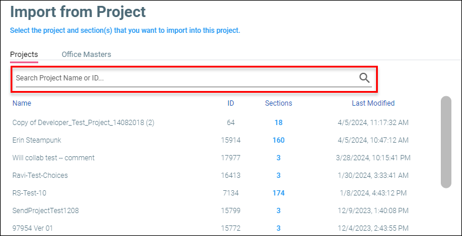Sort by the Sections column header
The height and width of the screenshot is (236, 462).
coord(278,103)
